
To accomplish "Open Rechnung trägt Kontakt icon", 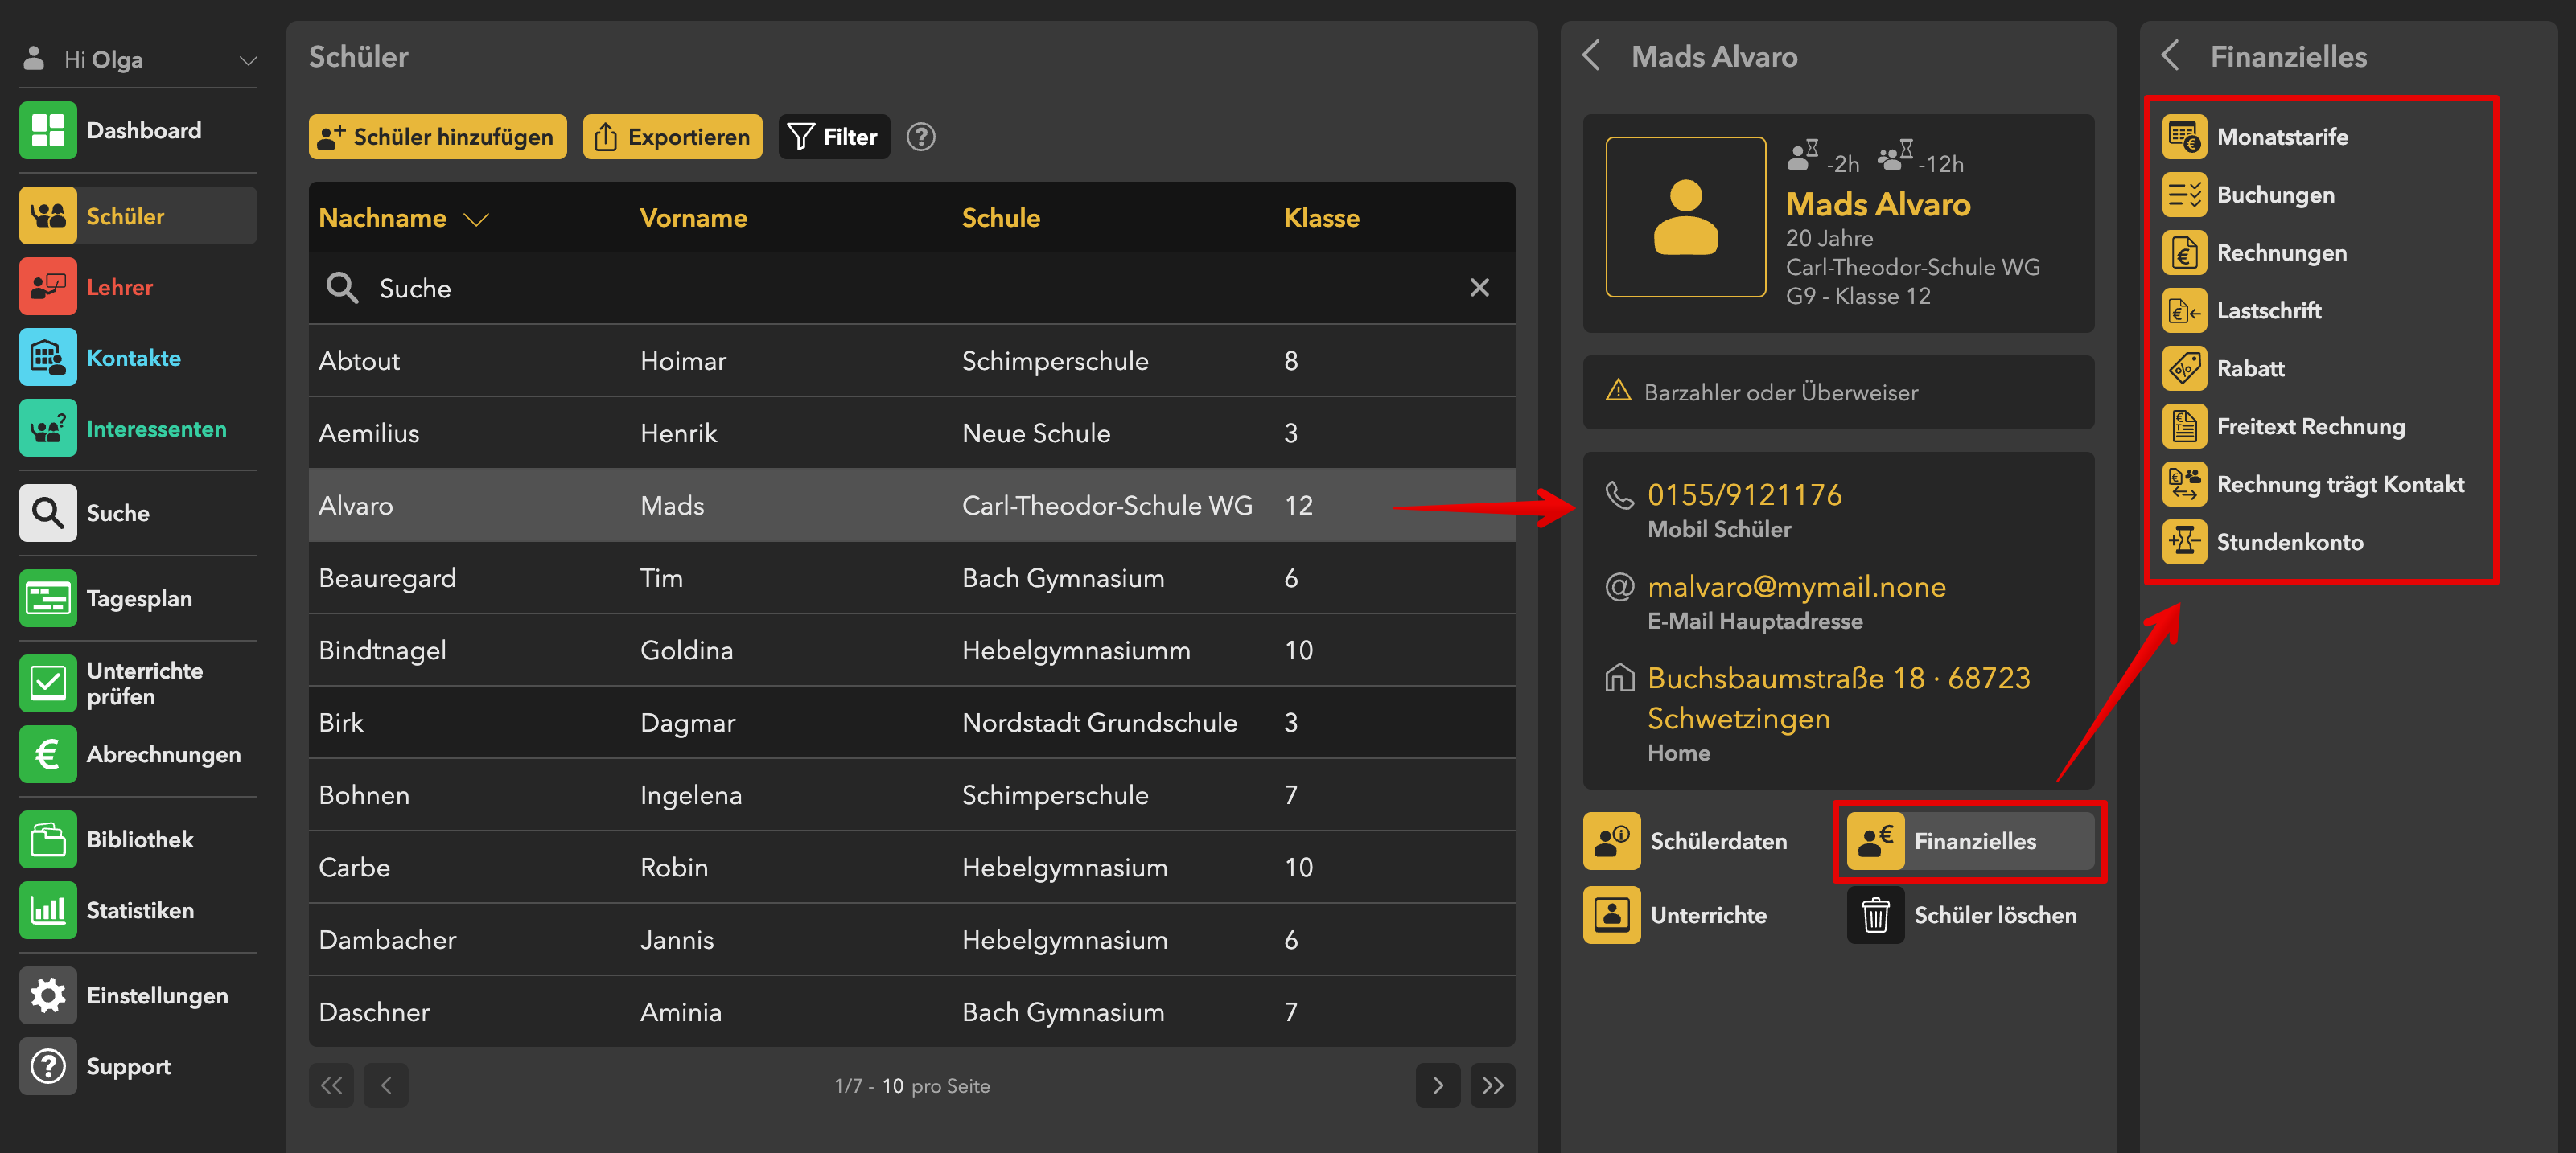I will click(x=2184, y=485).
